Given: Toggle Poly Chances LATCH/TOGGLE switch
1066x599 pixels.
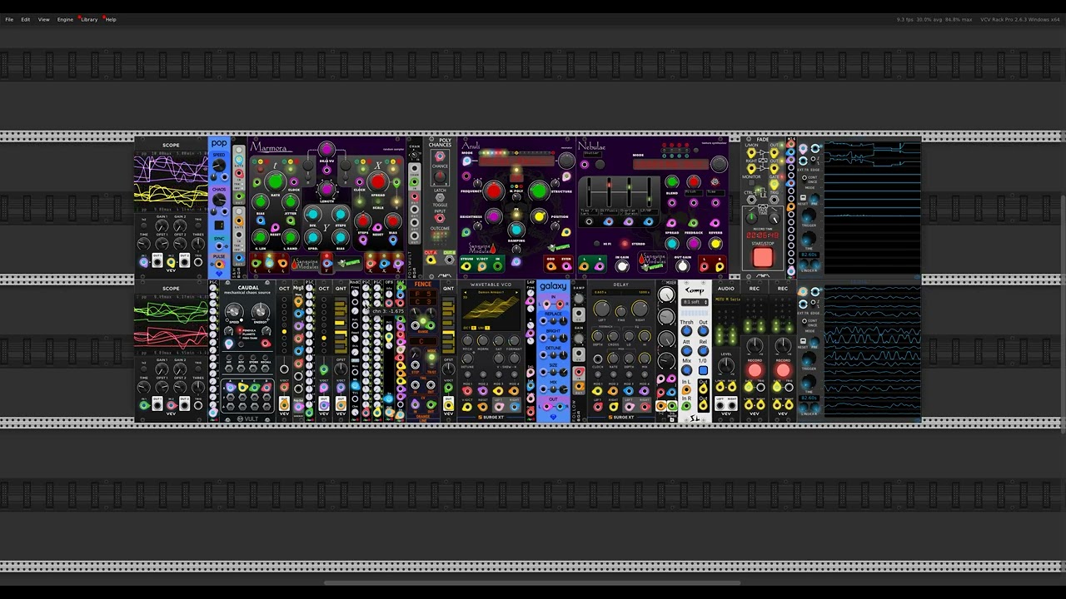Looking at the screenshot, I should [x=440, y=198].
